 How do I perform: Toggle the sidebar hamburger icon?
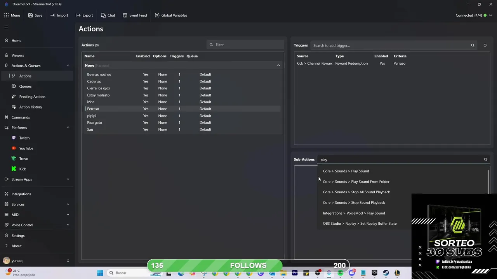[6, 27]
